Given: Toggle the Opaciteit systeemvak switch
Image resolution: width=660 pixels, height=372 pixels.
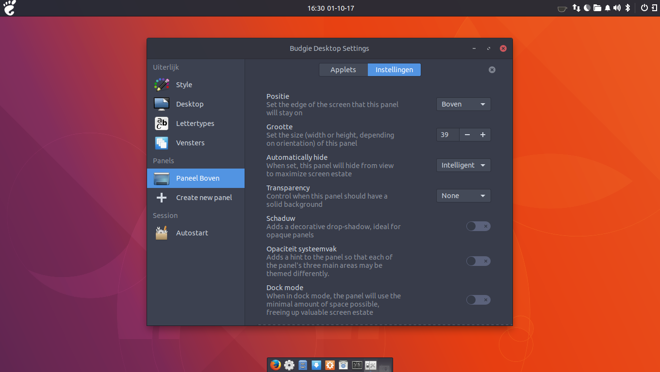Looking at the screenshot, I should (478, 261).
